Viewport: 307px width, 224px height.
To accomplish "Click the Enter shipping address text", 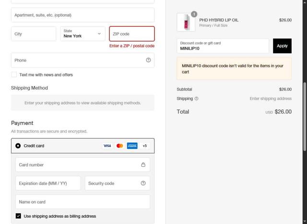I will point(271,99).
